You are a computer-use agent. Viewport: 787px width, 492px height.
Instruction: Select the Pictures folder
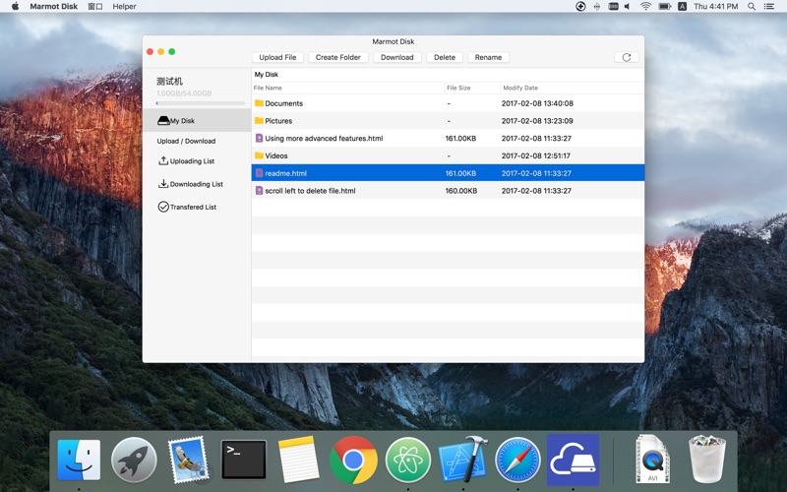click(x=448, y=121)
